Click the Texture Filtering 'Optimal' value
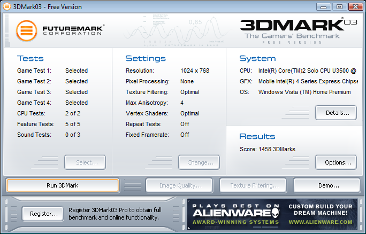Viewport: 366px width, 234px height. pyautogui.click(x=190, y=92)
